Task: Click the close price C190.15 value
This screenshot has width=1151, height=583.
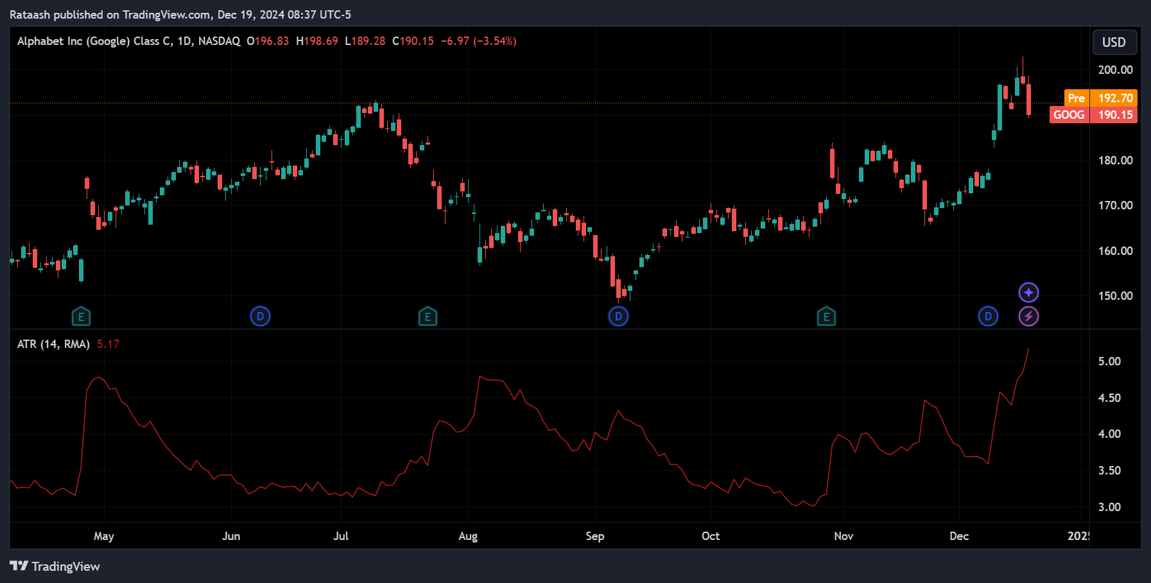Action: [413, 41]
